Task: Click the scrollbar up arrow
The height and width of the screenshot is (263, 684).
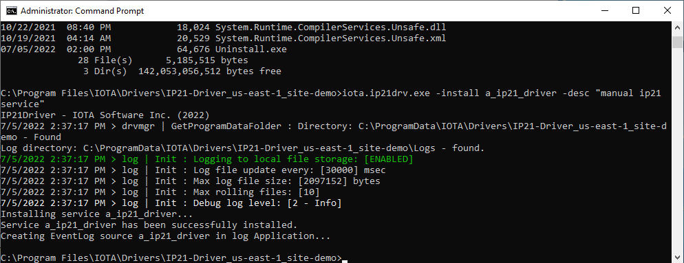Action: (x=677, y=27)
